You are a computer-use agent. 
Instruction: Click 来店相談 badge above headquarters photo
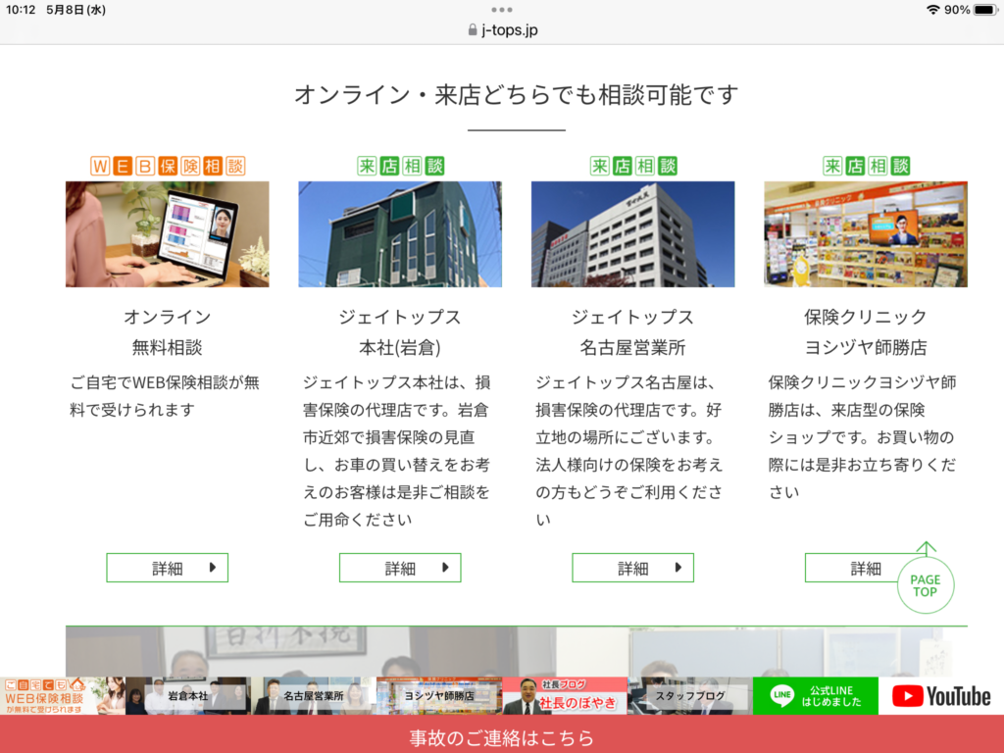coord(400,167)
